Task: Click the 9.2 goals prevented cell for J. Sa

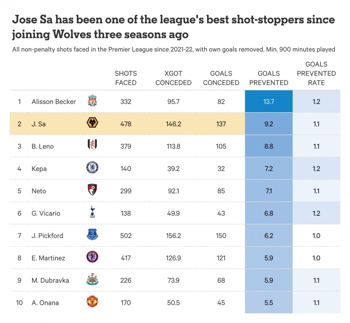Action: pyautogui.click(x=269, y=123)
